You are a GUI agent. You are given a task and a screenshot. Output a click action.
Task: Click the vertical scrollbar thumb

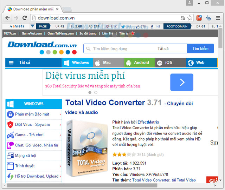tap(220, 38)
